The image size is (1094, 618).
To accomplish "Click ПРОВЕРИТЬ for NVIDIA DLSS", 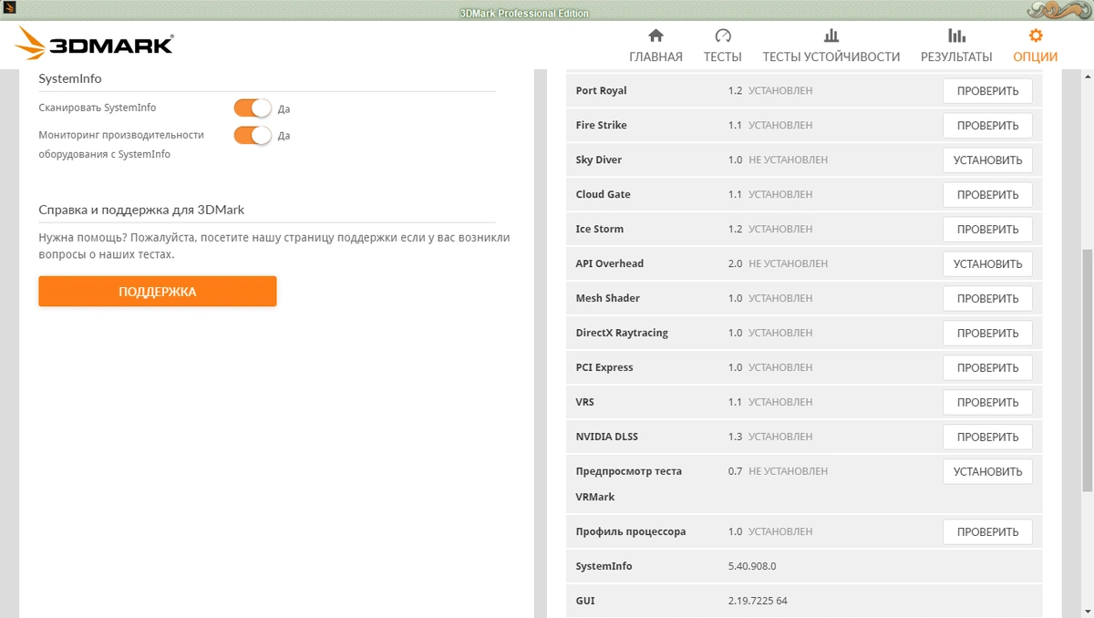I will 987,438.
